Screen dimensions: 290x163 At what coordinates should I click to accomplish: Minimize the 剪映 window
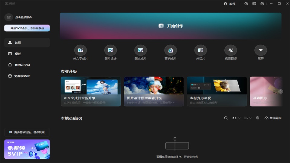(271, 4)
